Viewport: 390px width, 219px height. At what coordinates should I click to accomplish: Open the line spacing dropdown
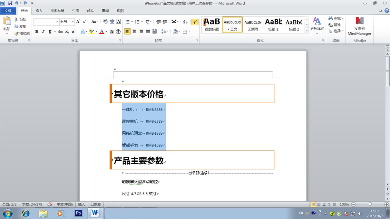click(x=165, y=32)
